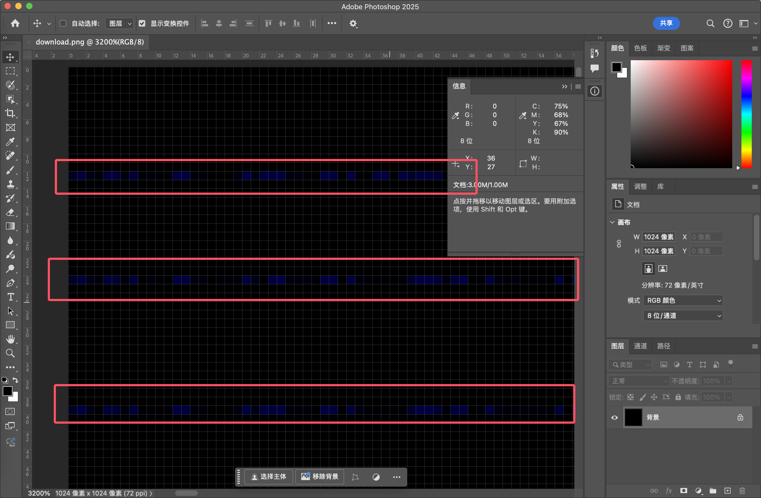The image size is (761, 498).
Task: Click the 共享 share button
Action: click(666, 23)
